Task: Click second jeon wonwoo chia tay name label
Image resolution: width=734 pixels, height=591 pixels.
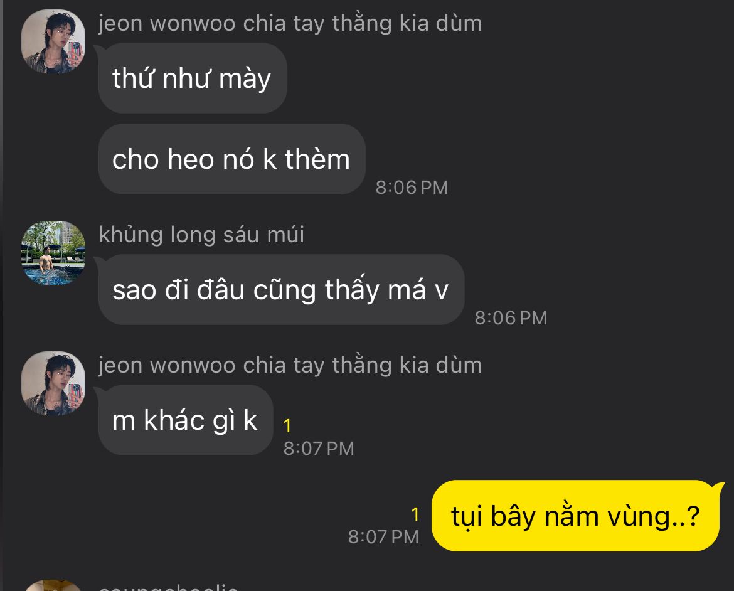Action: point(290,365)
